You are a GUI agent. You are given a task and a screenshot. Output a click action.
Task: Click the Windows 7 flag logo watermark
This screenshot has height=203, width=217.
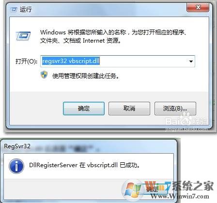[133, 190]
